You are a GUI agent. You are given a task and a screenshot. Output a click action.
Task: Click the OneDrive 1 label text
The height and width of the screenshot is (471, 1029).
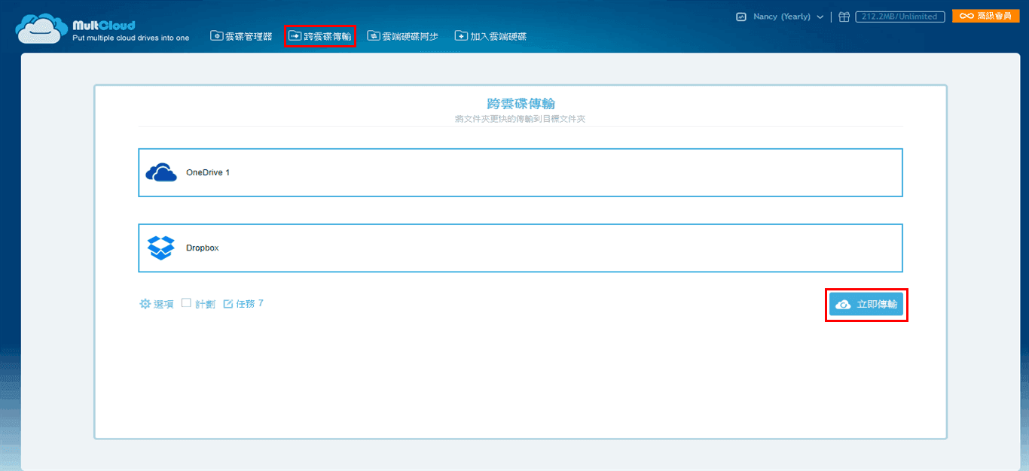[208, 172]
